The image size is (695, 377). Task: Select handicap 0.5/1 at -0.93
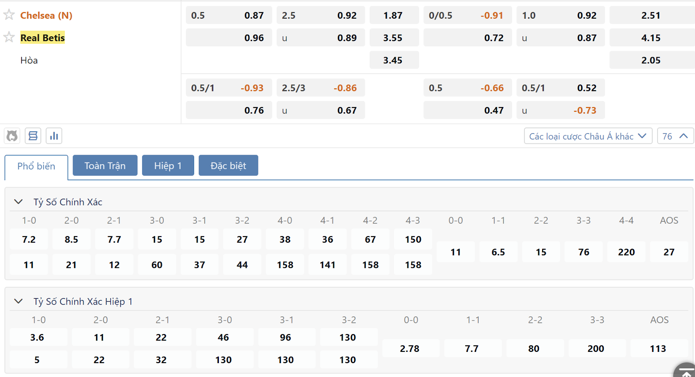pyautogui.click(x=229, y=88)
